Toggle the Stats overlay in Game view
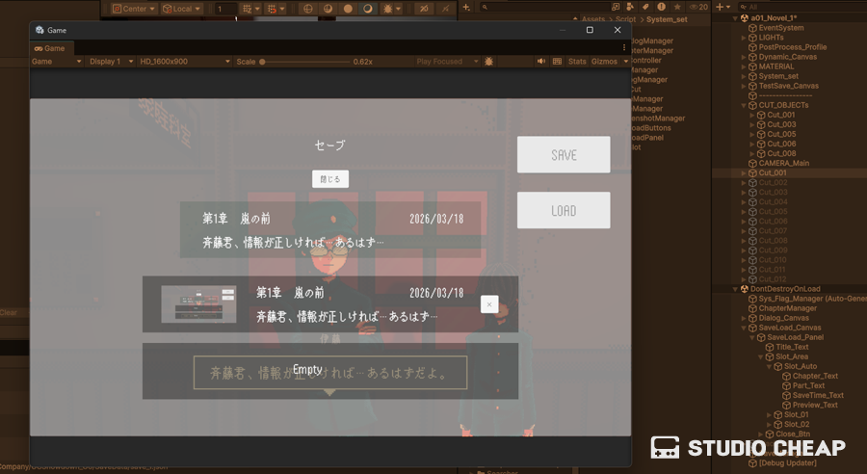 pos(577,62)
